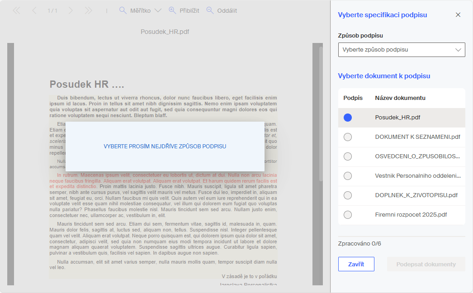Go to previous page arrow
This screenshot has height=293, width=473.
(34, 10)
